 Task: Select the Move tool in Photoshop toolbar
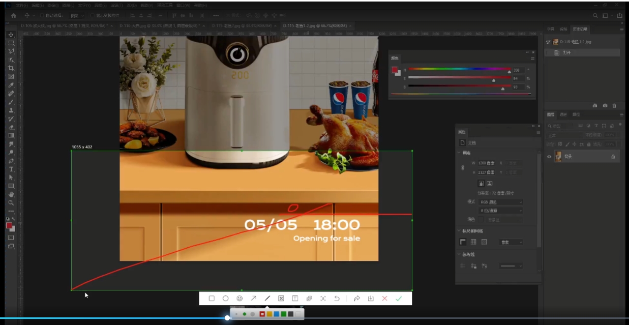[11, 35]
